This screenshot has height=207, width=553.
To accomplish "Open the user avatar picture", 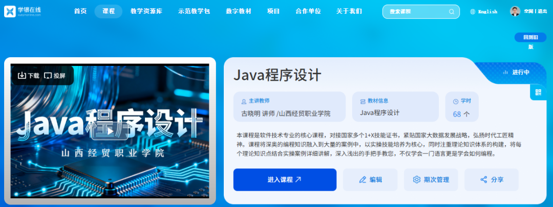I will (x=515, y=11).
